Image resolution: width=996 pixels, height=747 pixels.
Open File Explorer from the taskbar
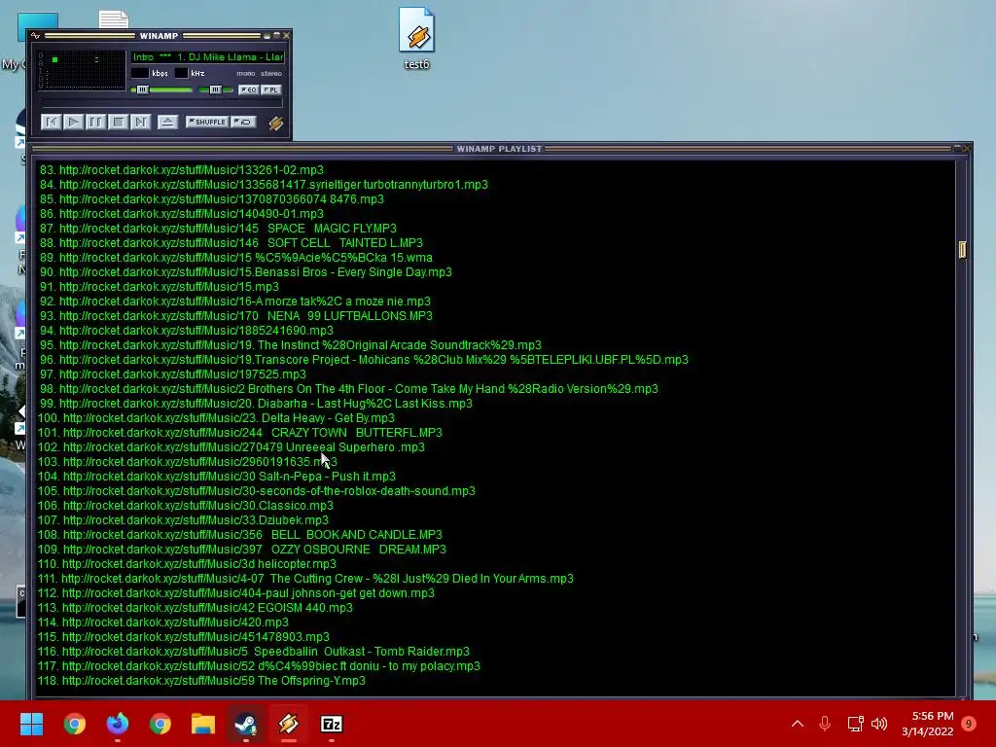click(x=203, y=724)
